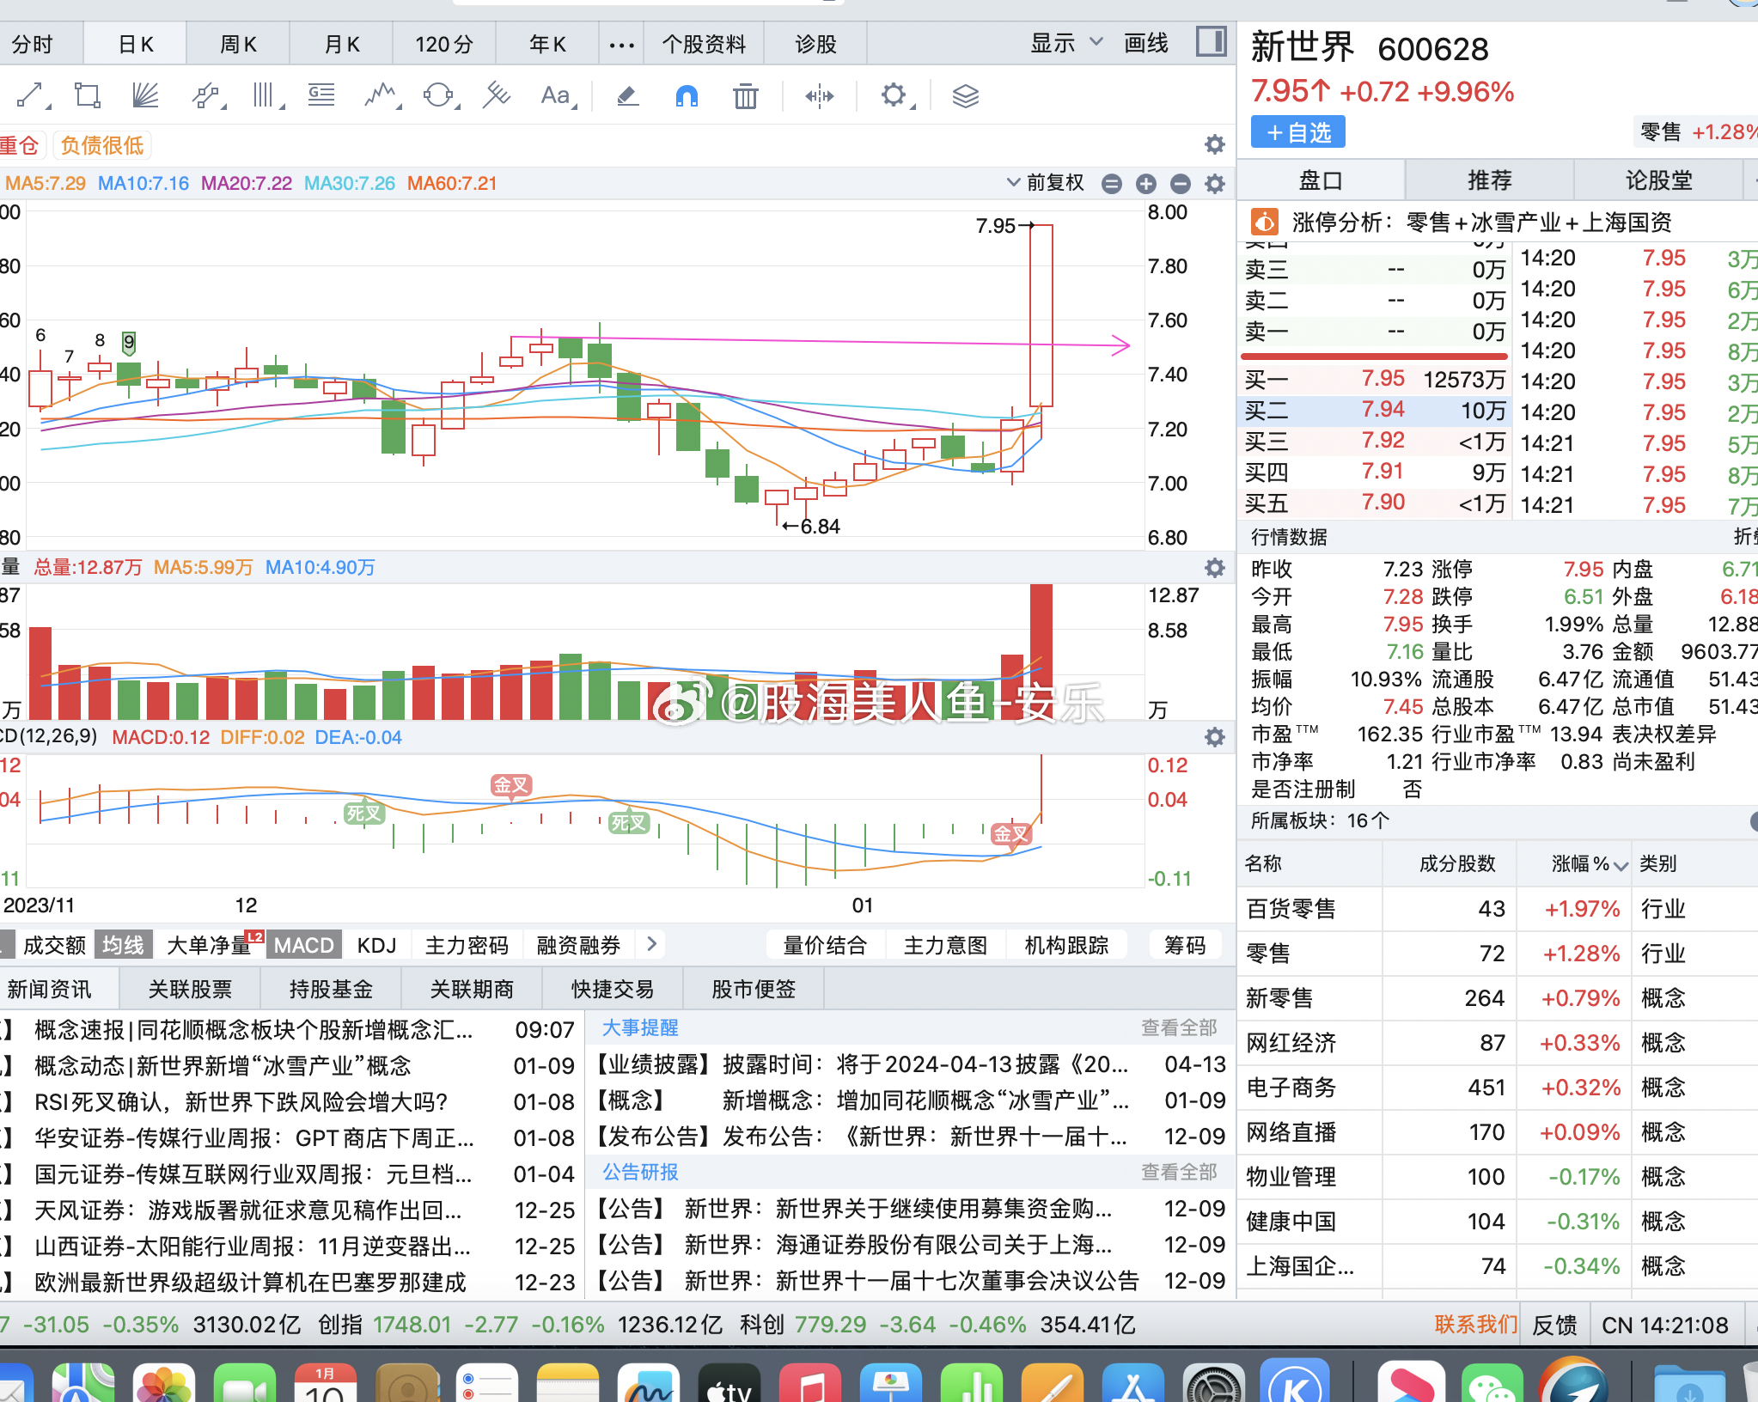Open 查看全部 under 大事提醒

pos(1180,1027)
